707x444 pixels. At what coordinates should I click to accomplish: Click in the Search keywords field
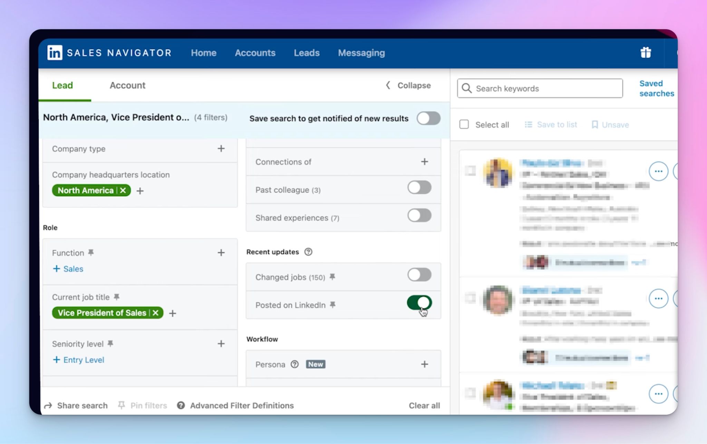(540, 88)
